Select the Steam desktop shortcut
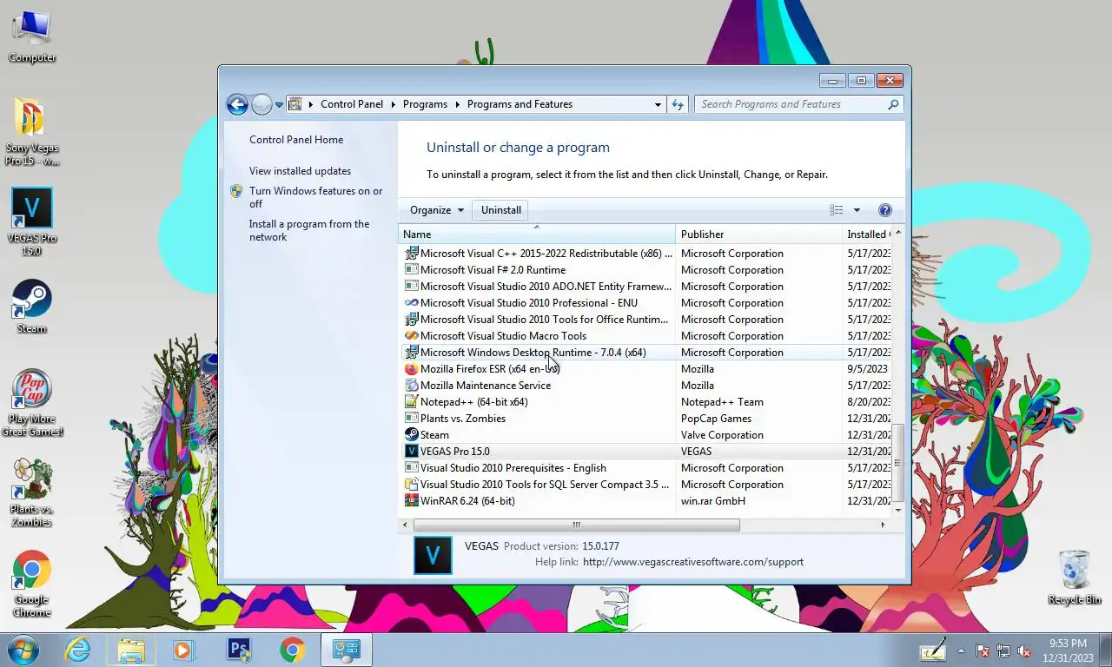Screen dimensions: 1112x667 click(x=31, y=306)
